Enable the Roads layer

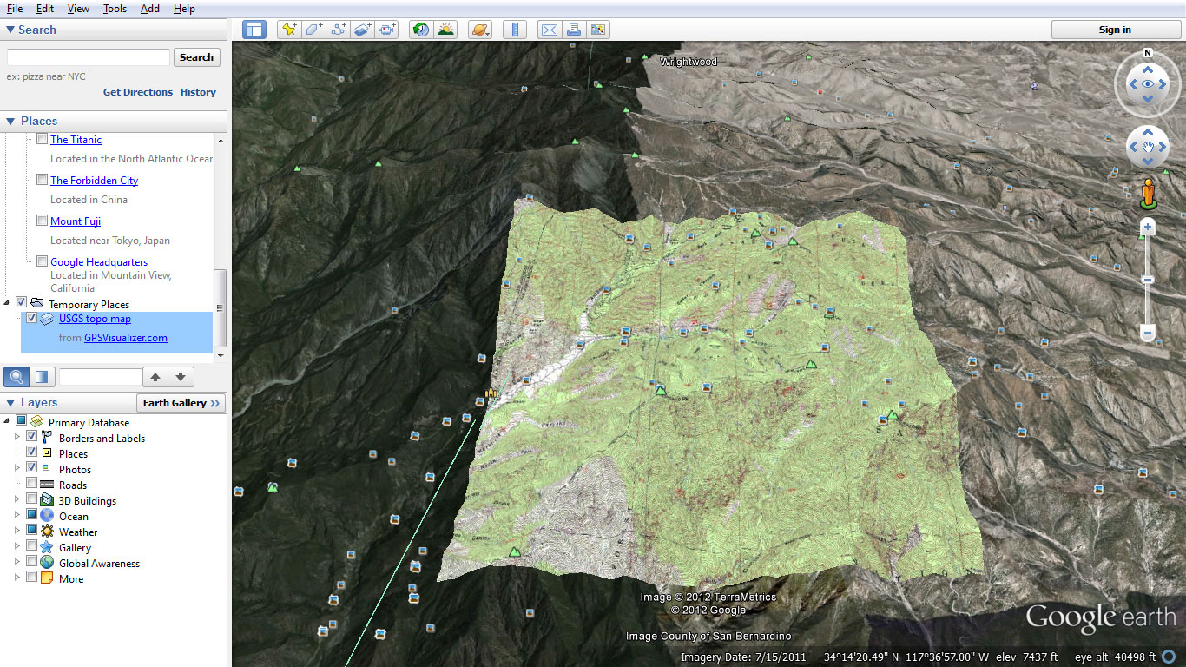point(31,485)
